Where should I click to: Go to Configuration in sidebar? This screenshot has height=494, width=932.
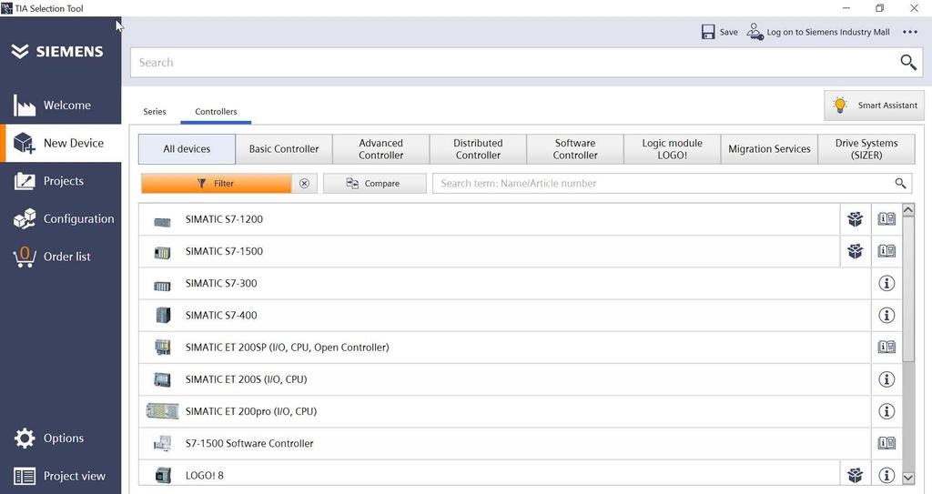[x=61, y=218]
